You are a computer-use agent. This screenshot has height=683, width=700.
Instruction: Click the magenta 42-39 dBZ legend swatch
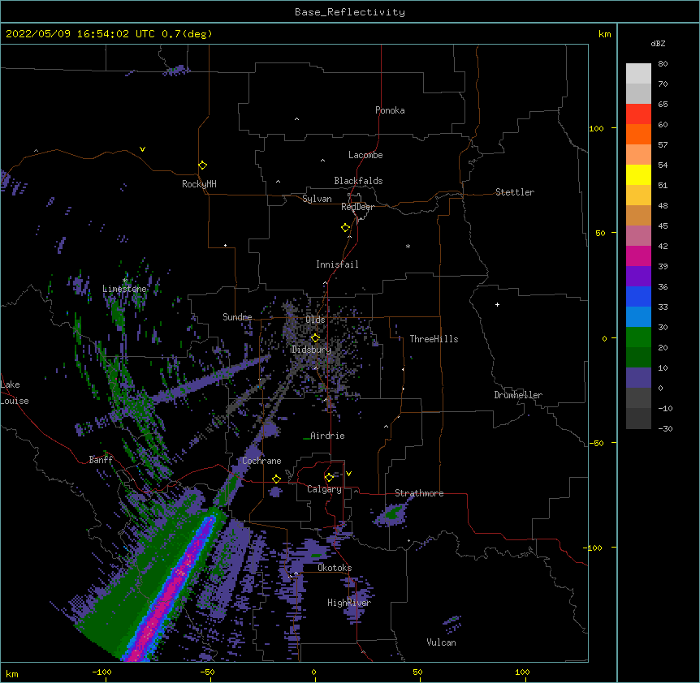coord(638,256)
